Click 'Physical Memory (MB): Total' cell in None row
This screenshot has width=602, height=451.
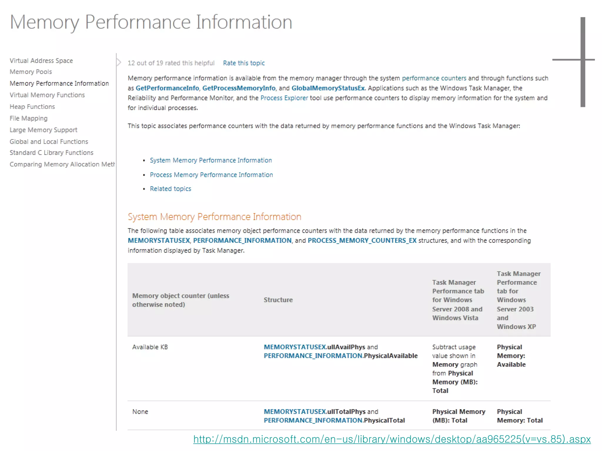point(459,416)
